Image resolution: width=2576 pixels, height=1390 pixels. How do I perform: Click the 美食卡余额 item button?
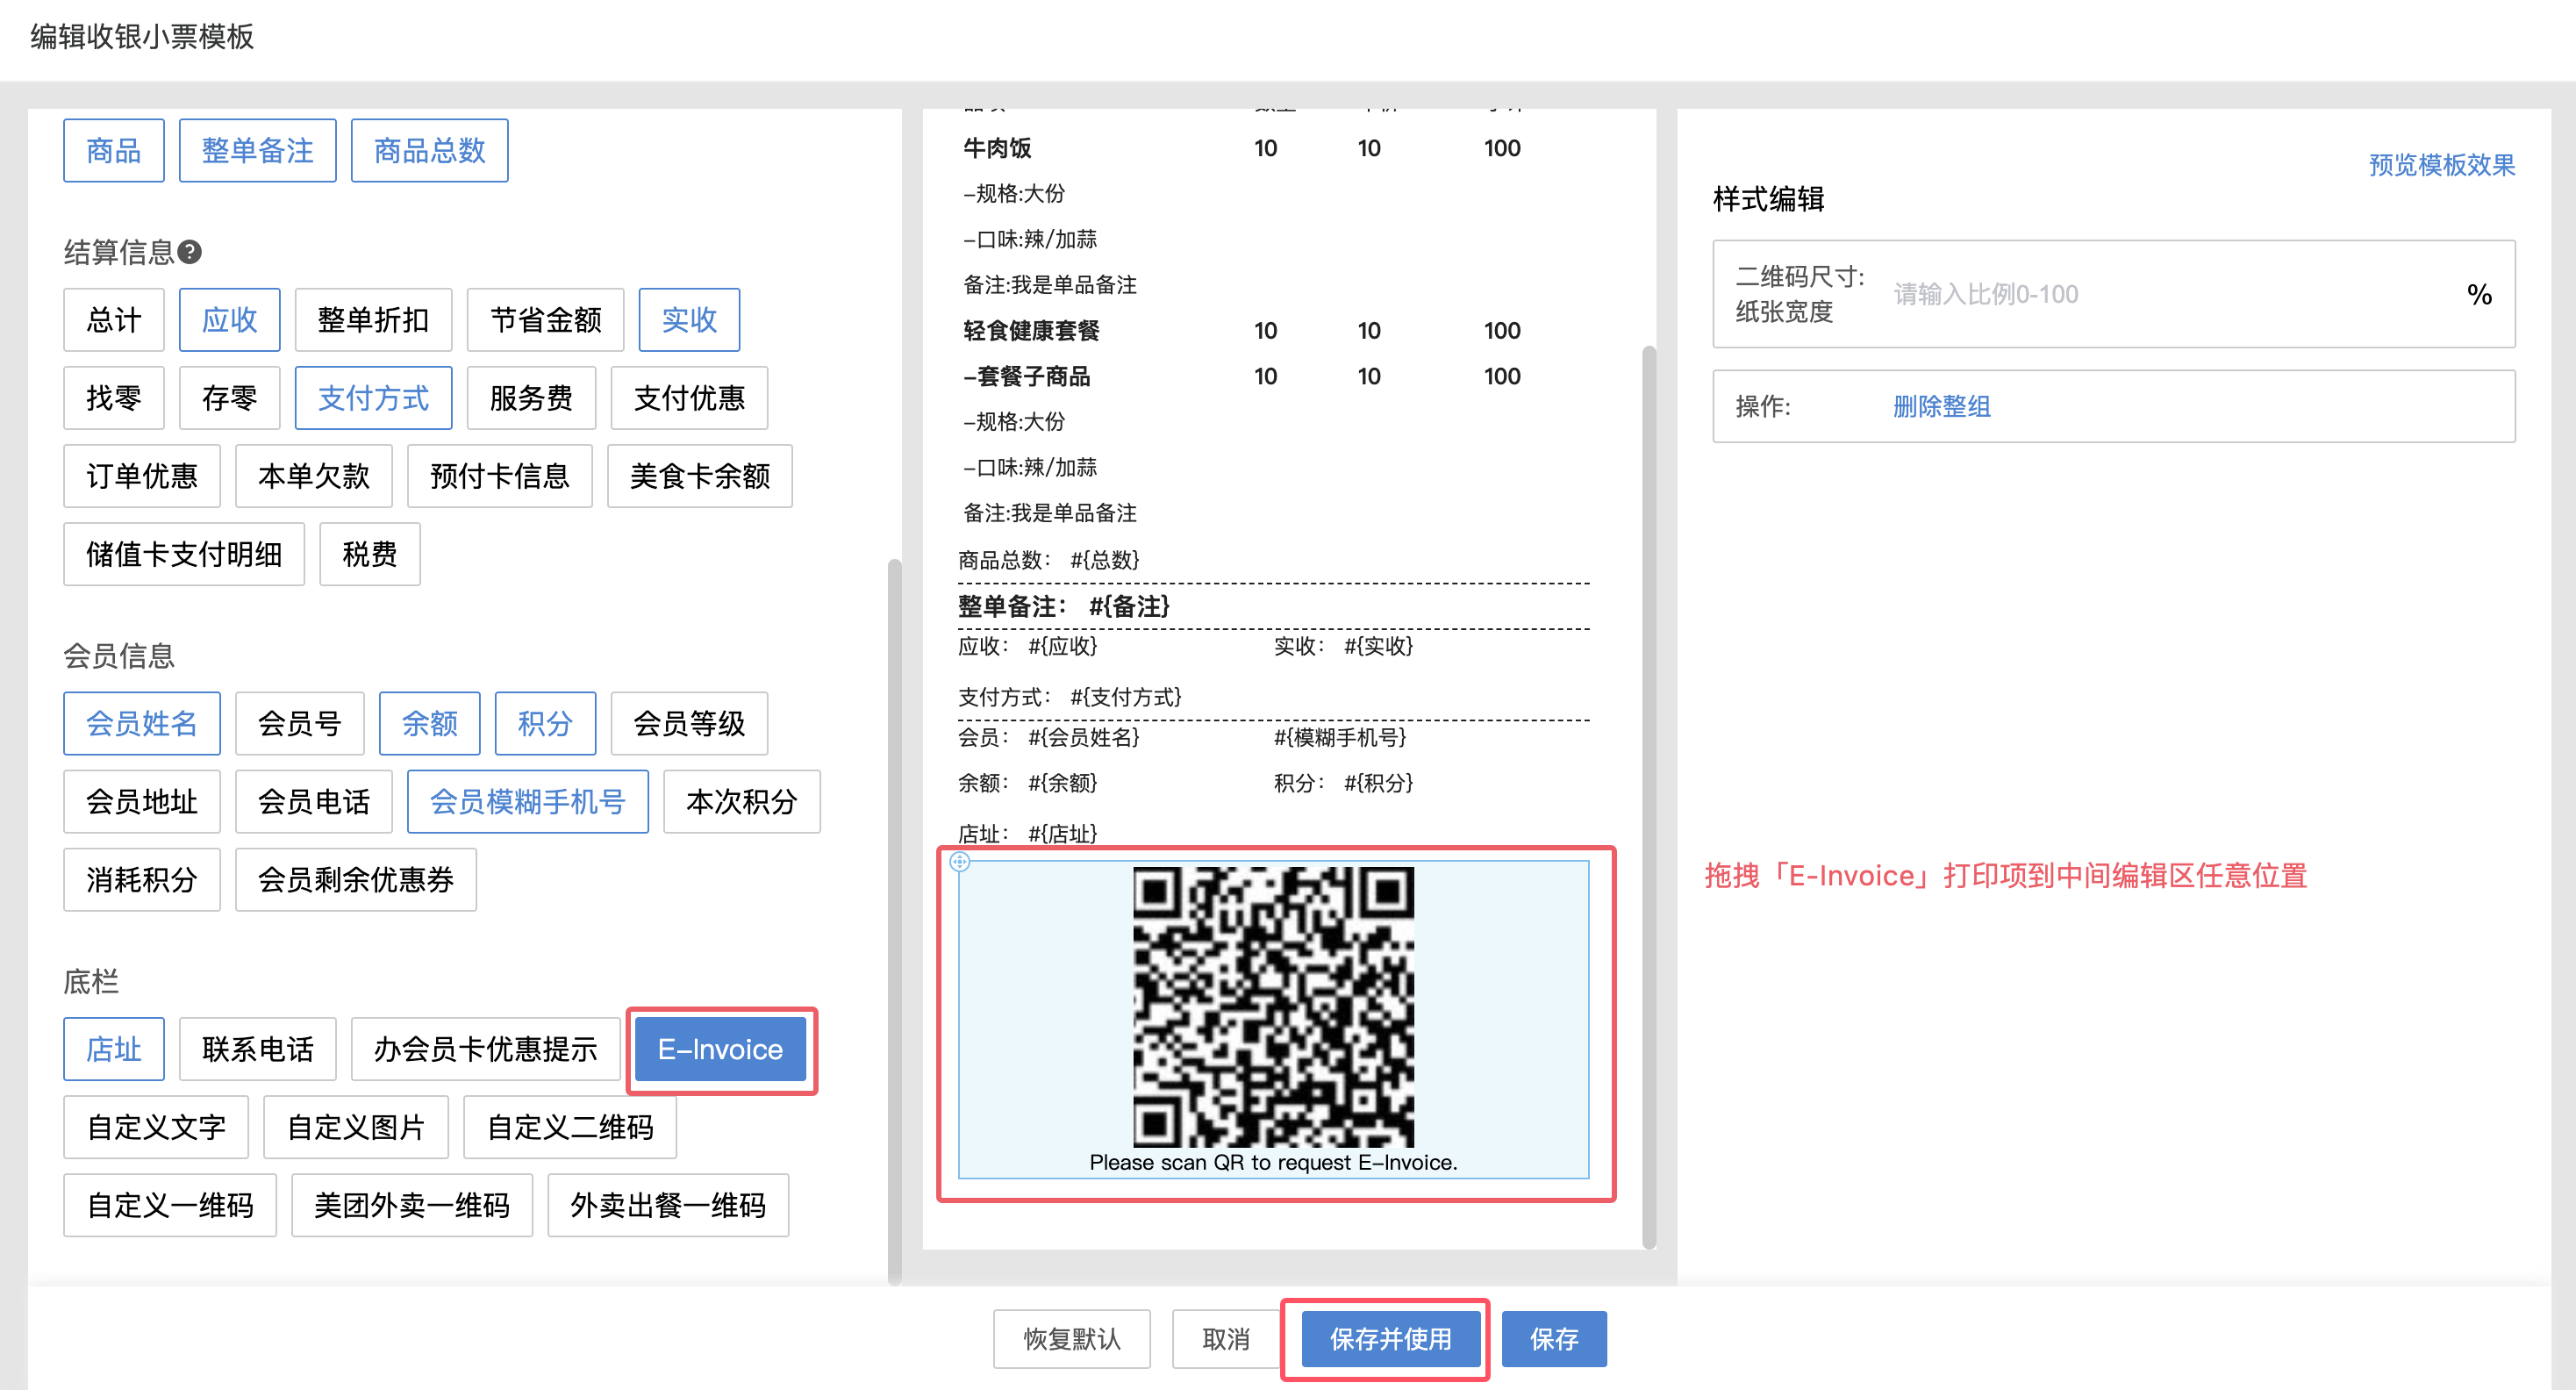tap(700, 476)
